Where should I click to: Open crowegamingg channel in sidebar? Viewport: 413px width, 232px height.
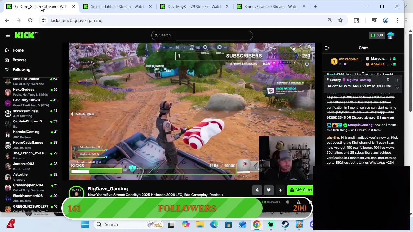[x=31, y=113]
